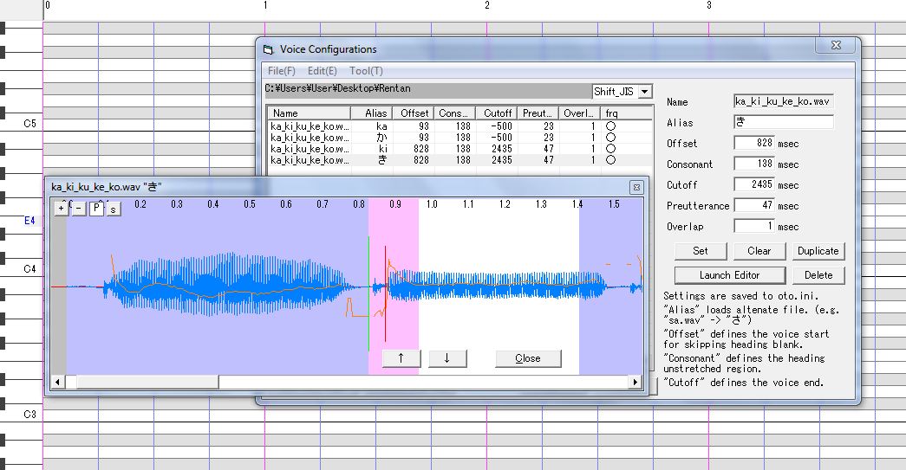Open the File(F) menu

click(282, 71)
